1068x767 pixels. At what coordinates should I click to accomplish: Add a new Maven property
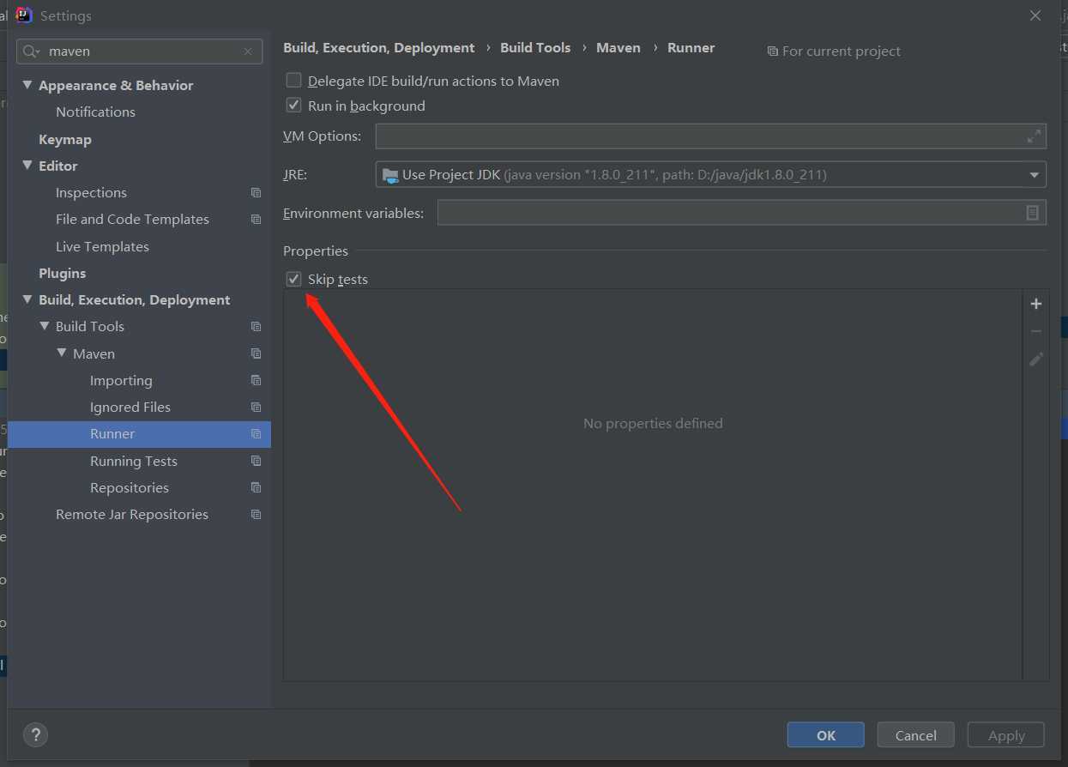click(x=1036, y=304)
